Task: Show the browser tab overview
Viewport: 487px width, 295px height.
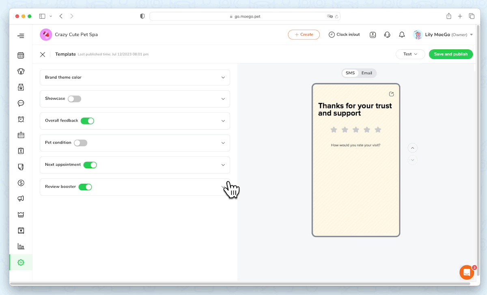Action: coord(472,16)
